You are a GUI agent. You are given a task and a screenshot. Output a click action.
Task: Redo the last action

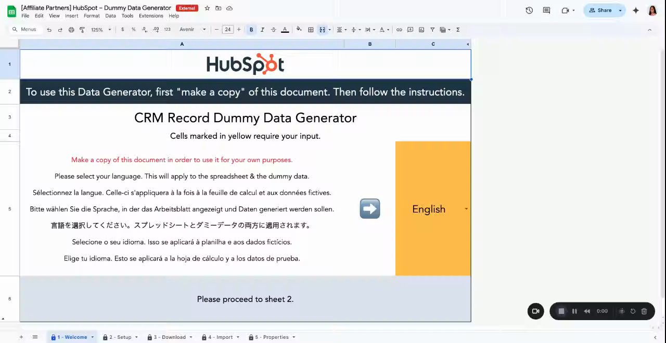pyautogui.click(x=60, y=30)
